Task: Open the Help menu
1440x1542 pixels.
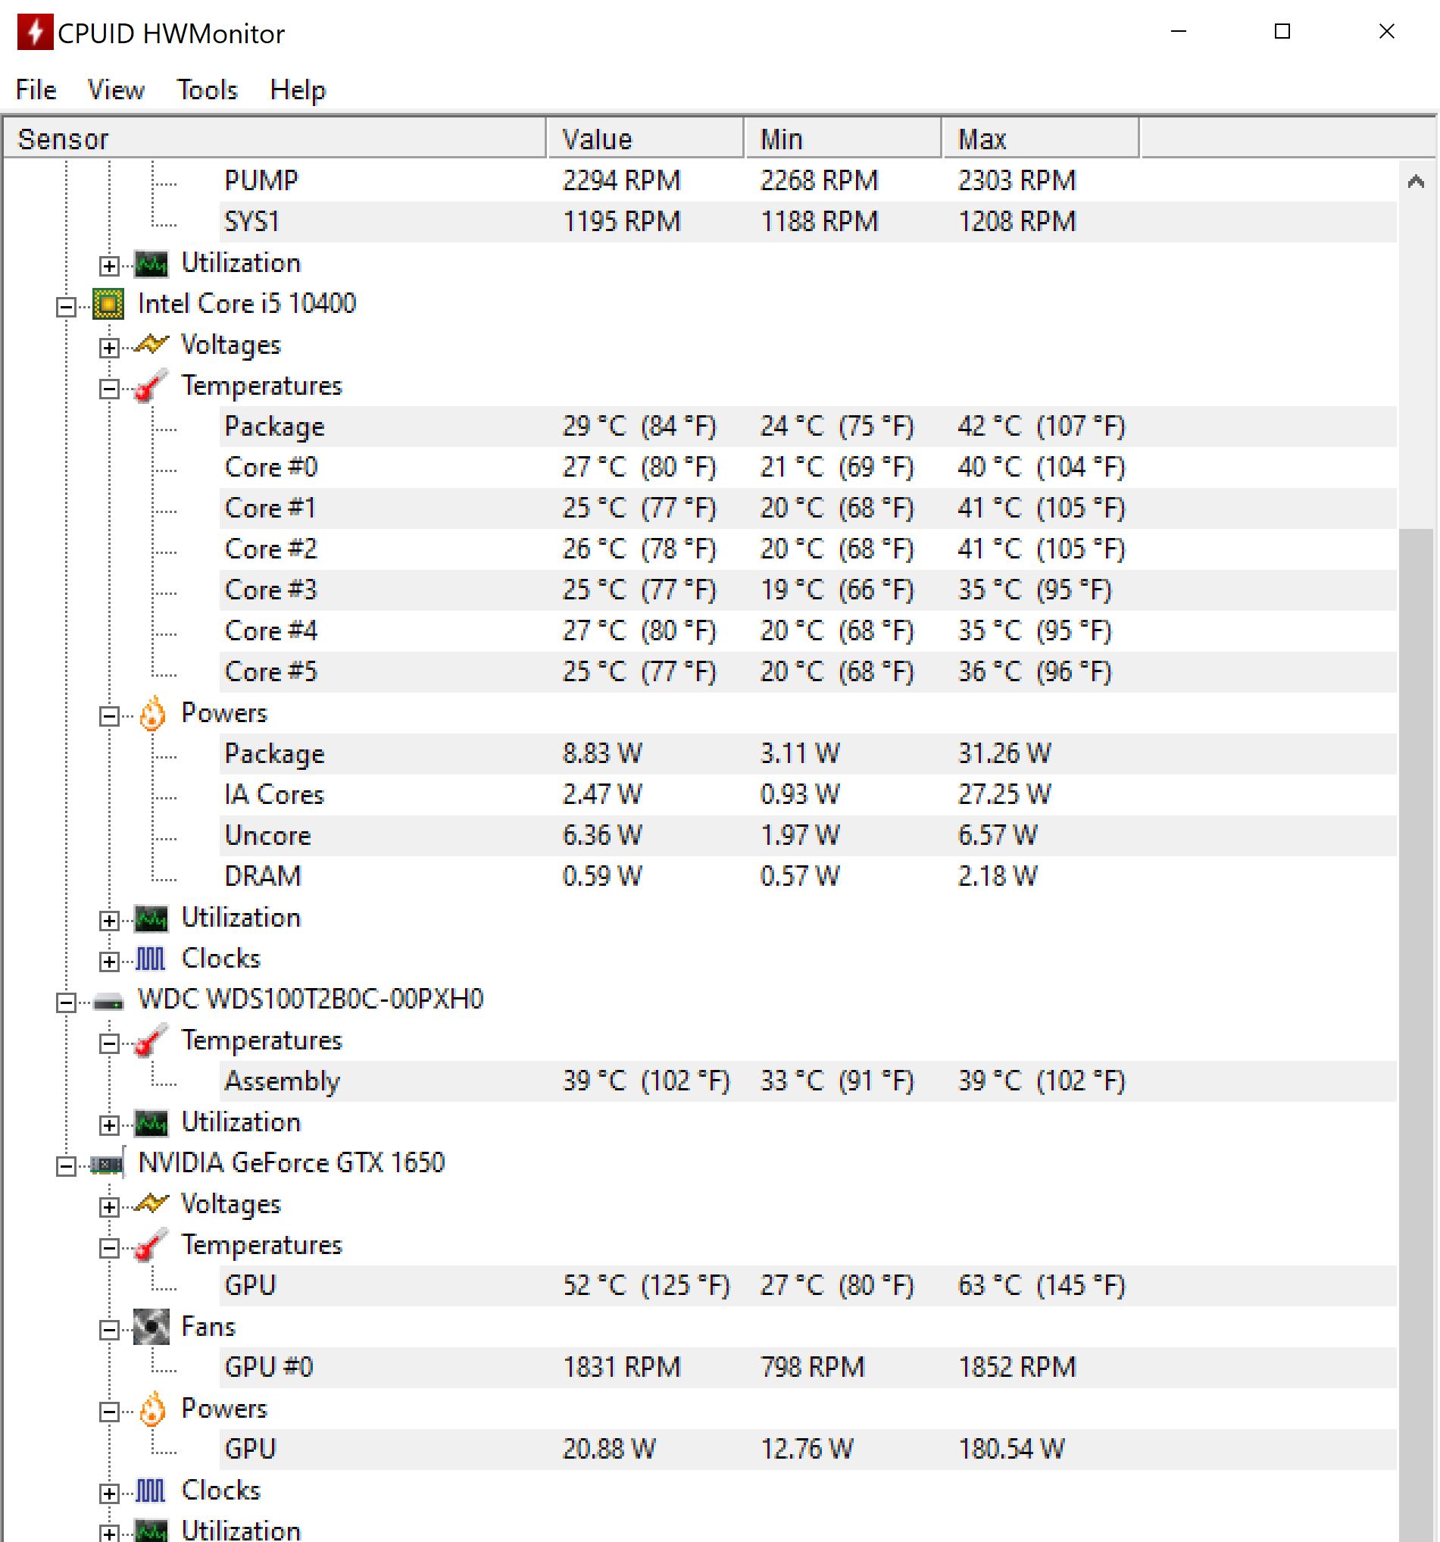Action: click(x=298, y=90)
